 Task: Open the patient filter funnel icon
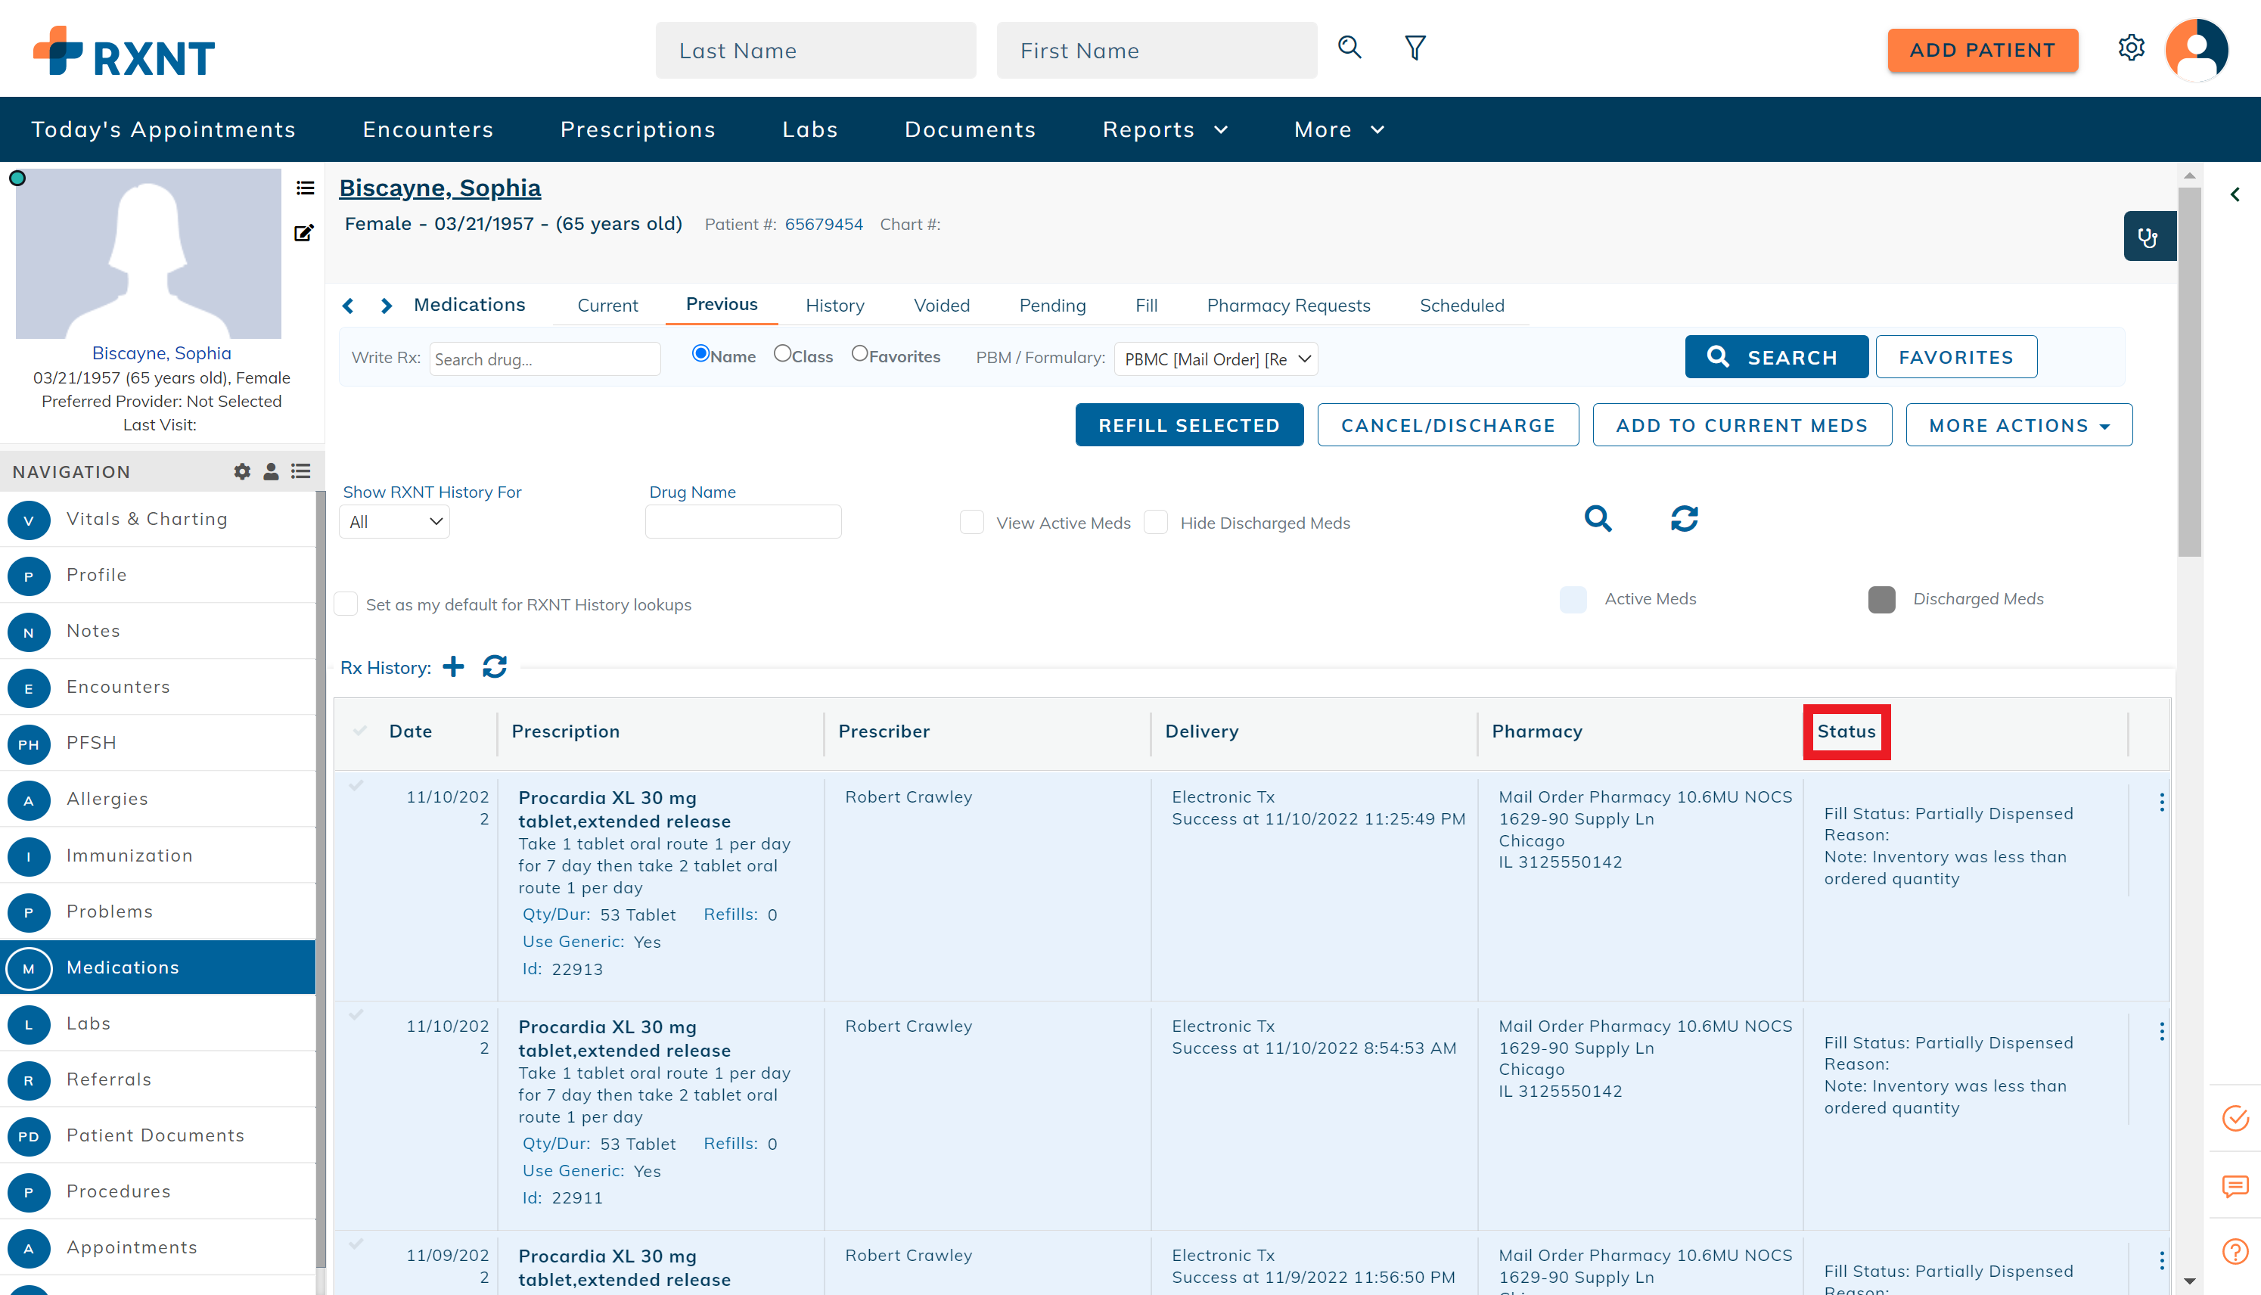point(1415,48)
